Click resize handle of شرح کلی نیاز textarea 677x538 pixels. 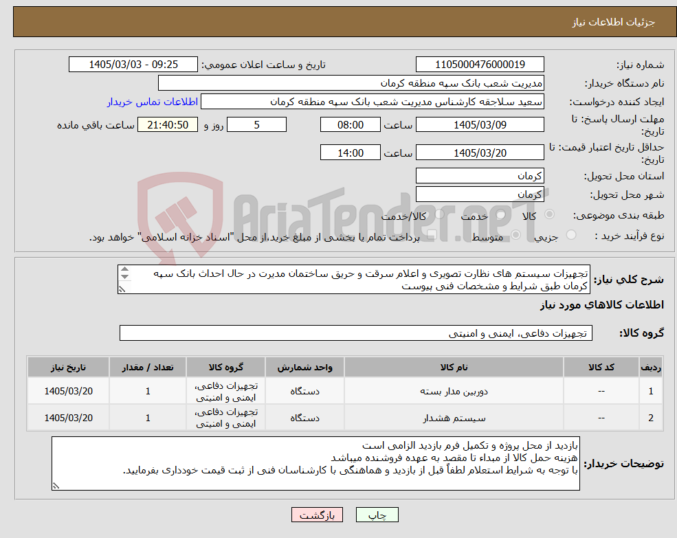(122, 289)
